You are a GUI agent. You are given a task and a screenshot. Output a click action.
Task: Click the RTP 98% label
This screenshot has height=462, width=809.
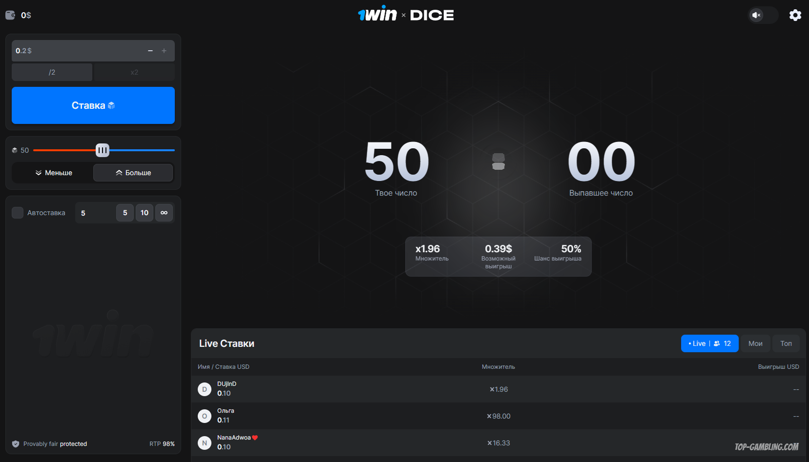click(x=162, y=444)
